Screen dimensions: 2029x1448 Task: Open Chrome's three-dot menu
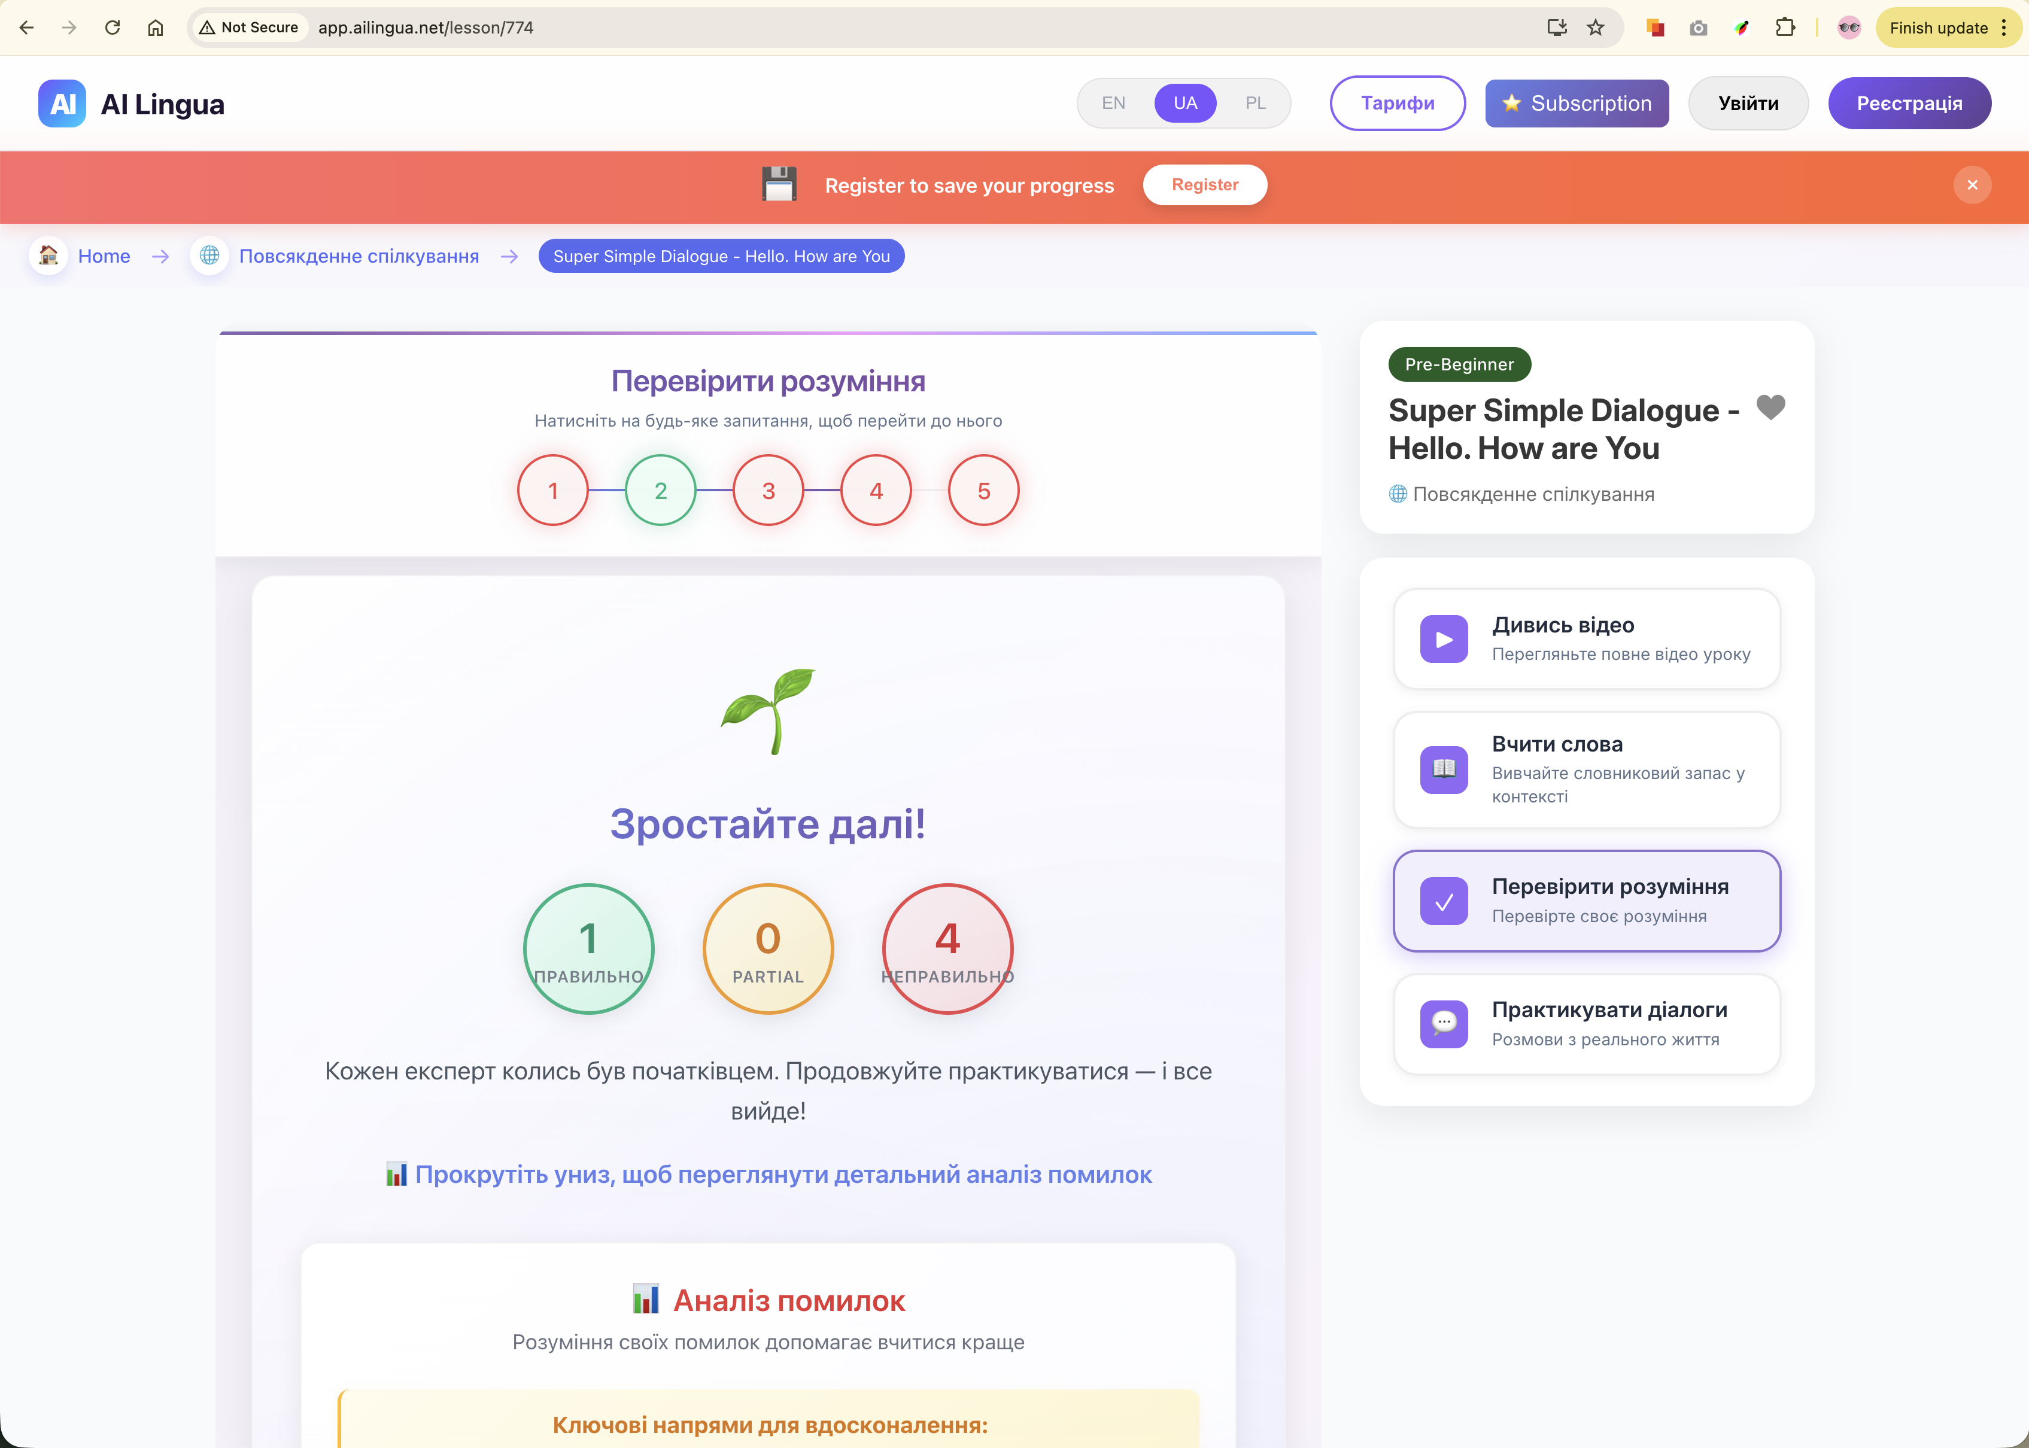pyautogui.click(x=2004, y=28)
